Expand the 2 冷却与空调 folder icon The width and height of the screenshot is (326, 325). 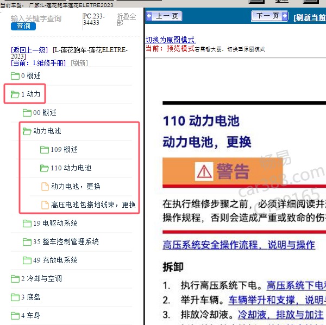click(15, 279)
